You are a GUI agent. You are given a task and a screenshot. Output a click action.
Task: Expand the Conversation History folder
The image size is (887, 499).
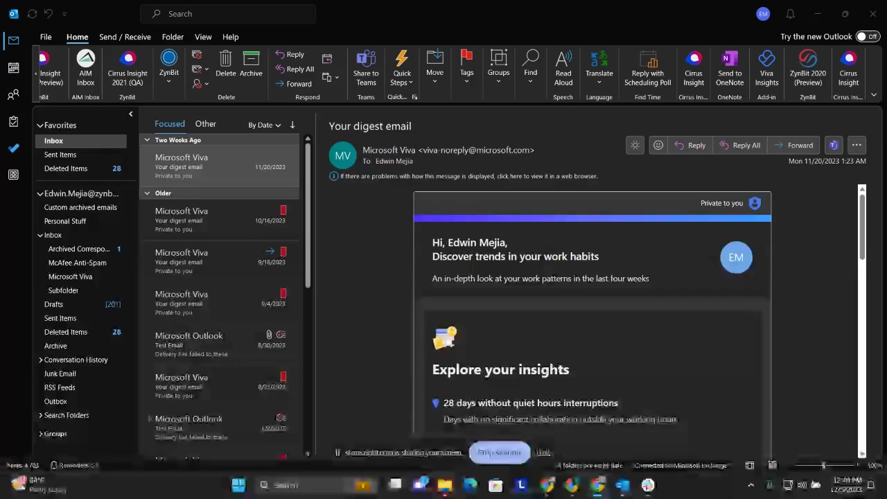[x=41, y=360]
